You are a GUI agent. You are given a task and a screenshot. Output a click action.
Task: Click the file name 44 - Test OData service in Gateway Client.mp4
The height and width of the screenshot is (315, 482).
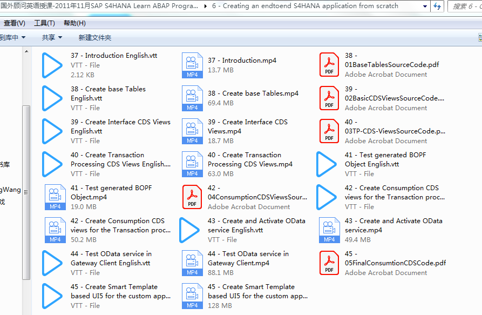tap(248, 258)
